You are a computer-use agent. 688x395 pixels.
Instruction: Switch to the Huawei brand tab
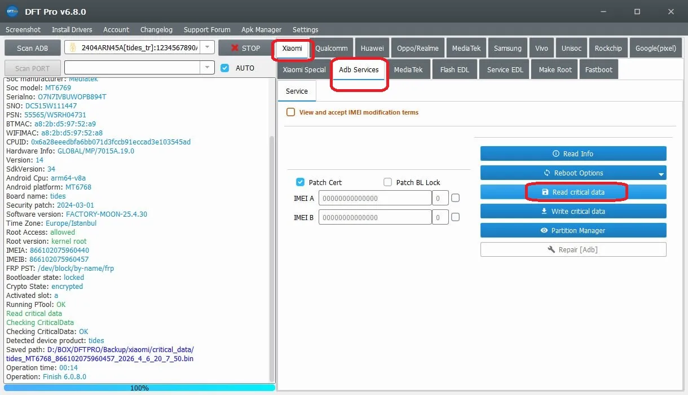372,48
